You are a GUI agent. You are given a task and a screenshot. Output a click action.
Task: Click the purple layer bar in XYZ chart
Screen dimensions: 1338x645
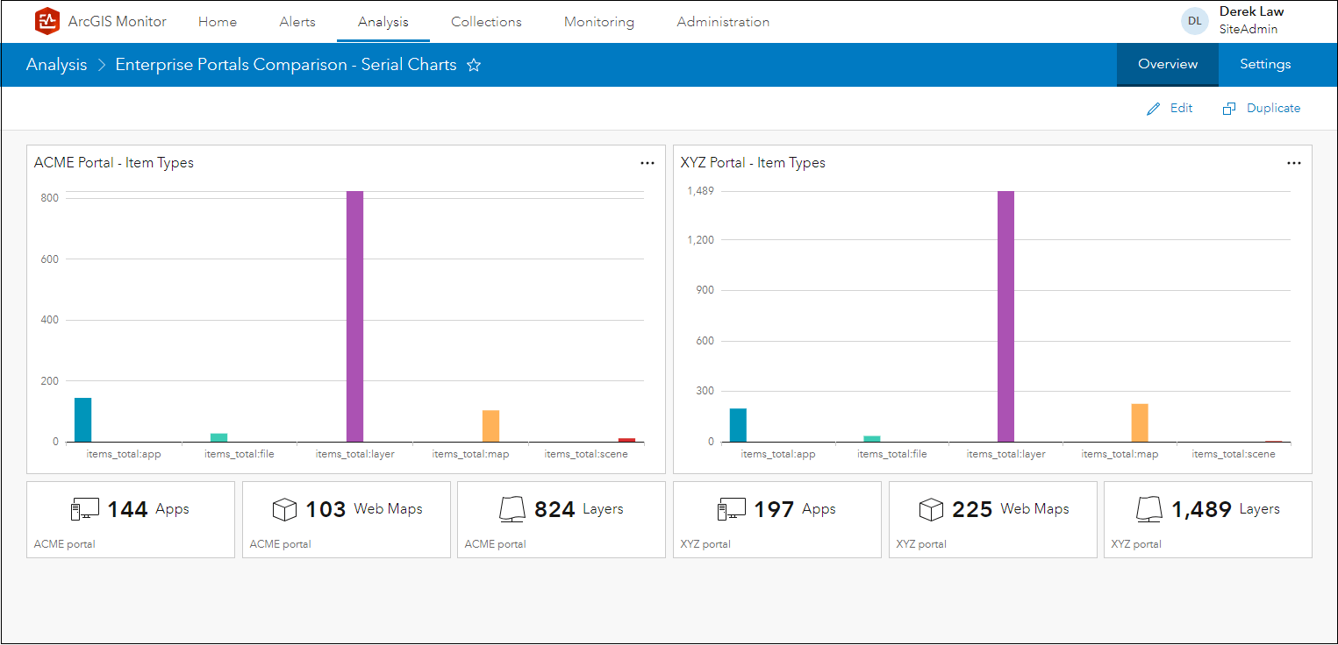(1006, 316)
